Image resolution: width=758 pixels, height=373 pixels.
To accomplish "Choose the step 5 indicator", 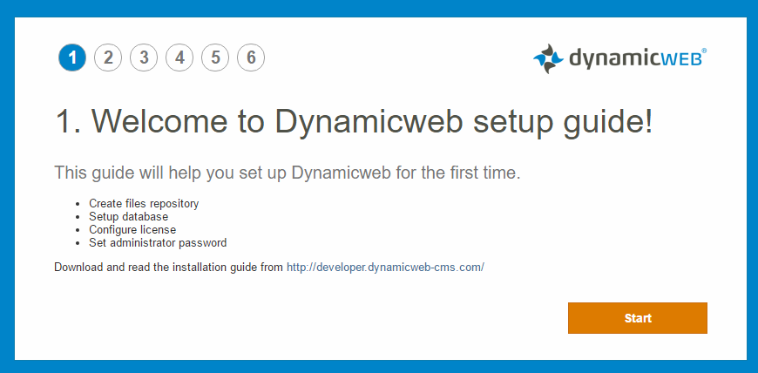I will click(215, 58).
